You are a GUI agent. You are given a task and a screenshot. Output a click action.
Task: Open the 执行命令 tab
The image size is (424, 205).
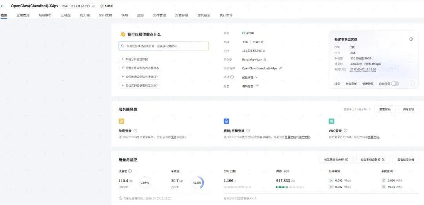coord(226,15)
